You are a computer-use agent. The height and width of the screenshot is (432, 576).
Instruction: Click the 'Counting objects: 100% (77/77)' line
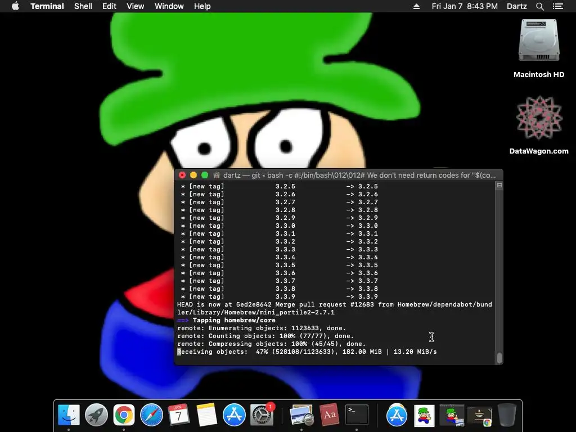pos(265,336)
